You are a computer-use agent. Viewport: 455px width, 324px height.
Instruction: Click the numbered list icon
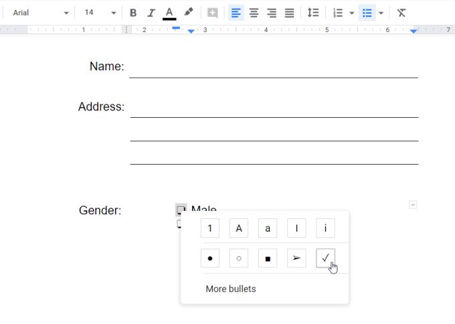click(338, 13)
